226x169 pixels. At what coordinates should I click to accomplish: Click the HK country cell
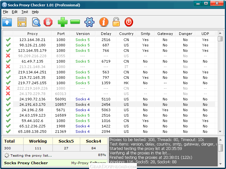[126, 83]
